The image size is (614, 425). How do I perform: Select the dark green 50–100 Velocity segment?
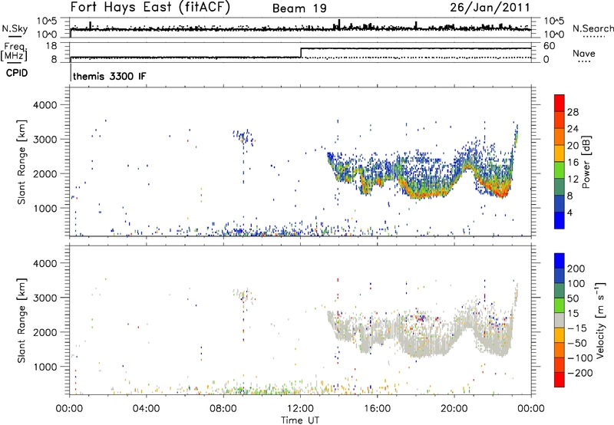560,290
